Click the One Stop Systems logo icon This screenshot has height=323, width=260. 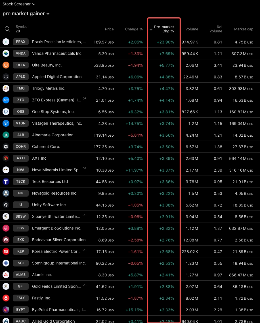pos(6,112)
